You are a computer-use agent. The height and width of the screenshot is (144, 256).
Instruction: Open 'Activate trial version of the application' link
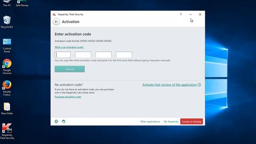170,85
